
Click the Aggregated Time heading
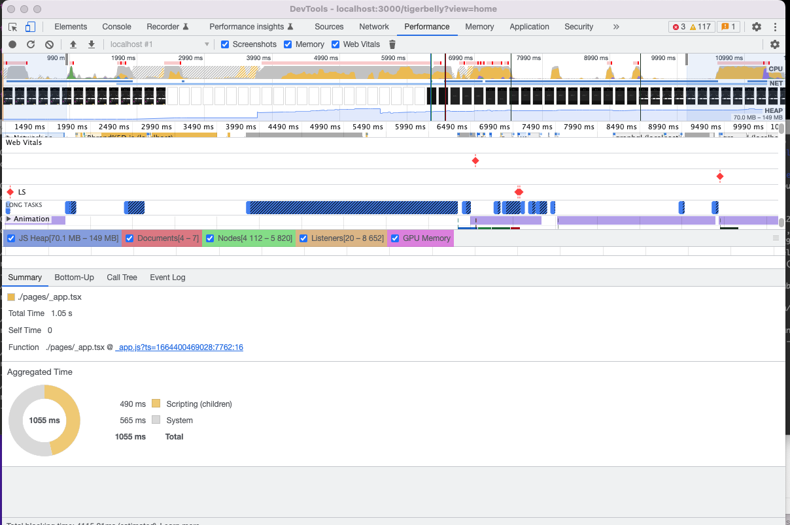[x=40, y=372]
